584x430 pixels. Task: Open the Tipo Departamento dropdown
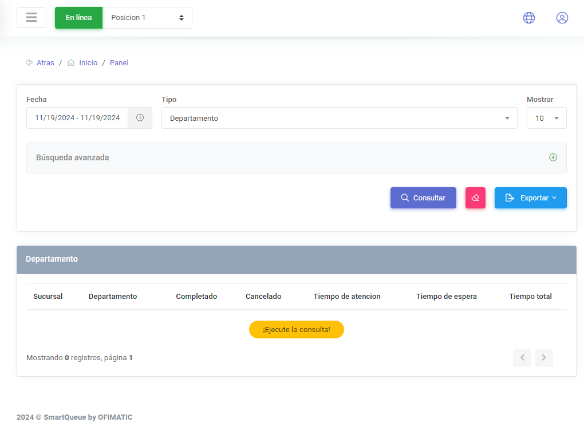point(339,118)
